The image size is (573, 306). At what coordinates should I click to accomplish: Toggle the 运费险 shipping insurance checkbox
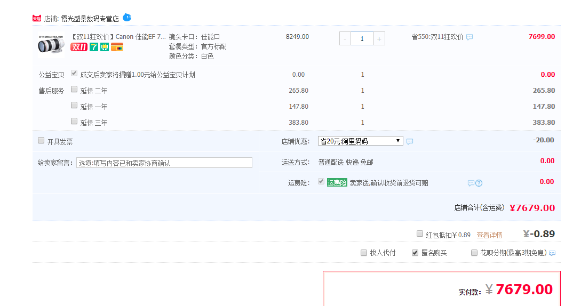tap(321, 181)
